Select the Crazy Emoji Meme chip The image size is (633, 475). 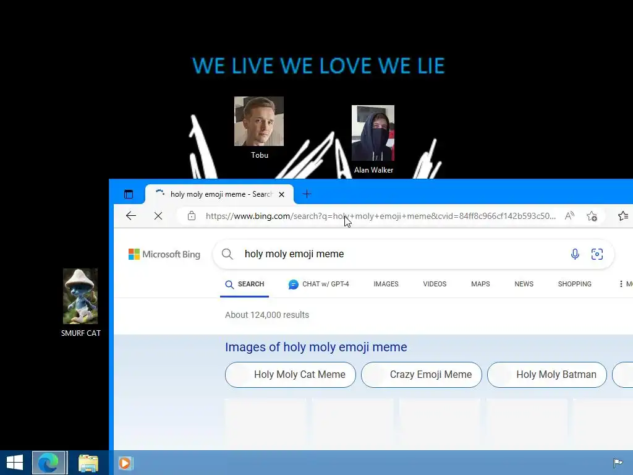pyautogui.click(x=422, y=375)
